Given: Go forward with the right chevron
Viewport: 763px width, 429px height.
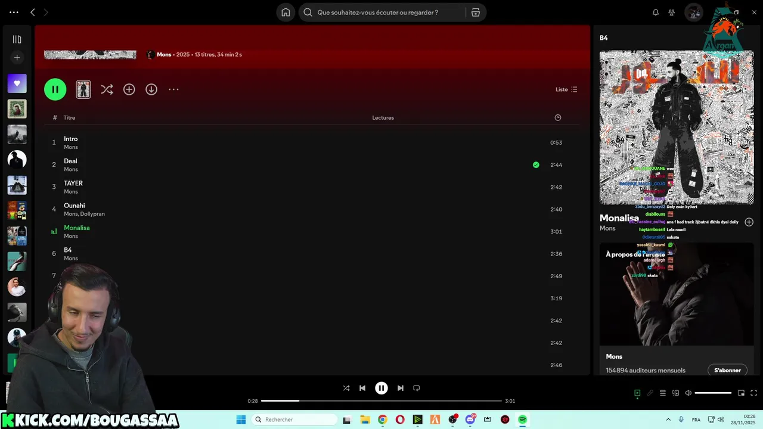Looking at the screenshot, I should tap(46, 12).
